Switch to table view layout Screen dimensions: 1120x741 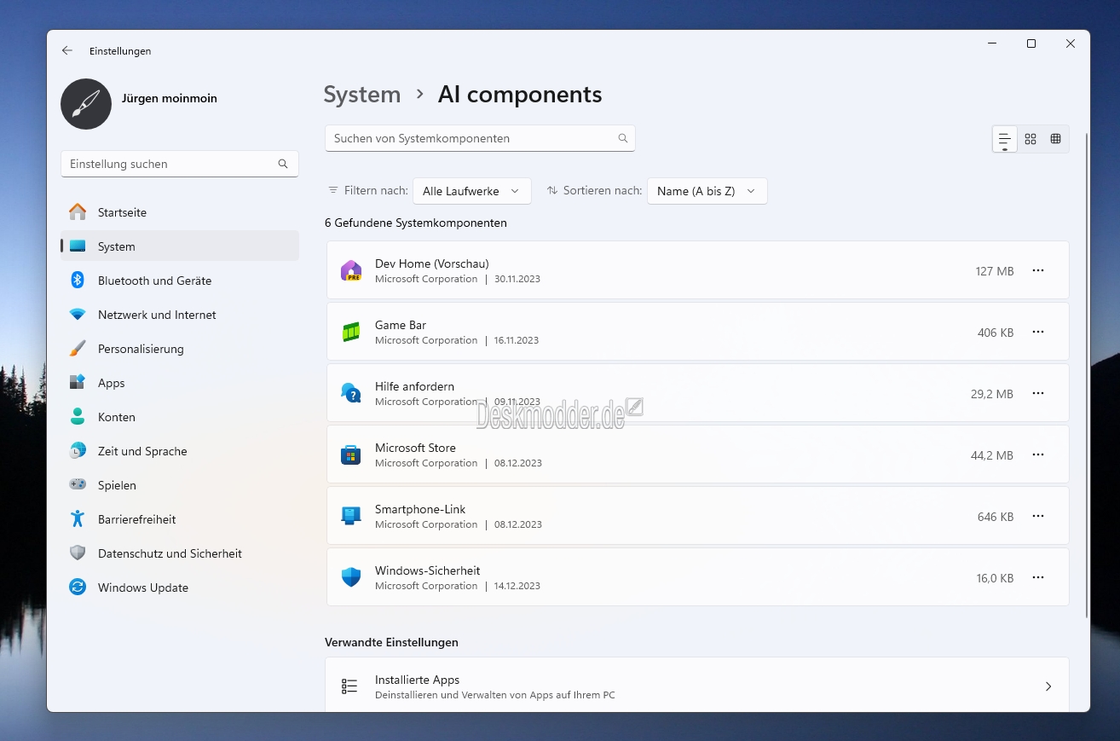click(1056, 139)
